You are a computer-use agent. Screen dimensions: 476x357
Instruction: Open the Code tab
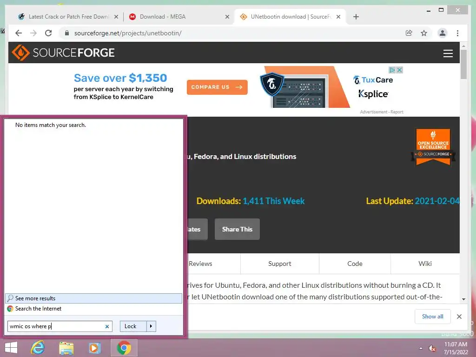tap(355, 264)
